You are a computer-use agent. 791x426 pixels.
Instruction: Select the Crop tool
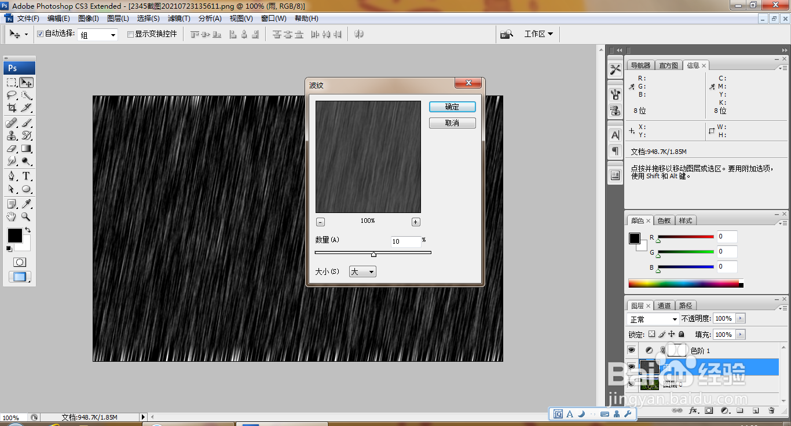(12, 108)
